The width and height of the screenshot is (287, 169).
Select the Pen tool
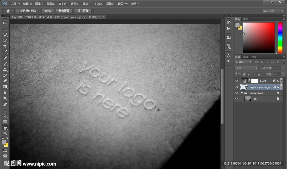pyautogui.click(x=5, y=104)
